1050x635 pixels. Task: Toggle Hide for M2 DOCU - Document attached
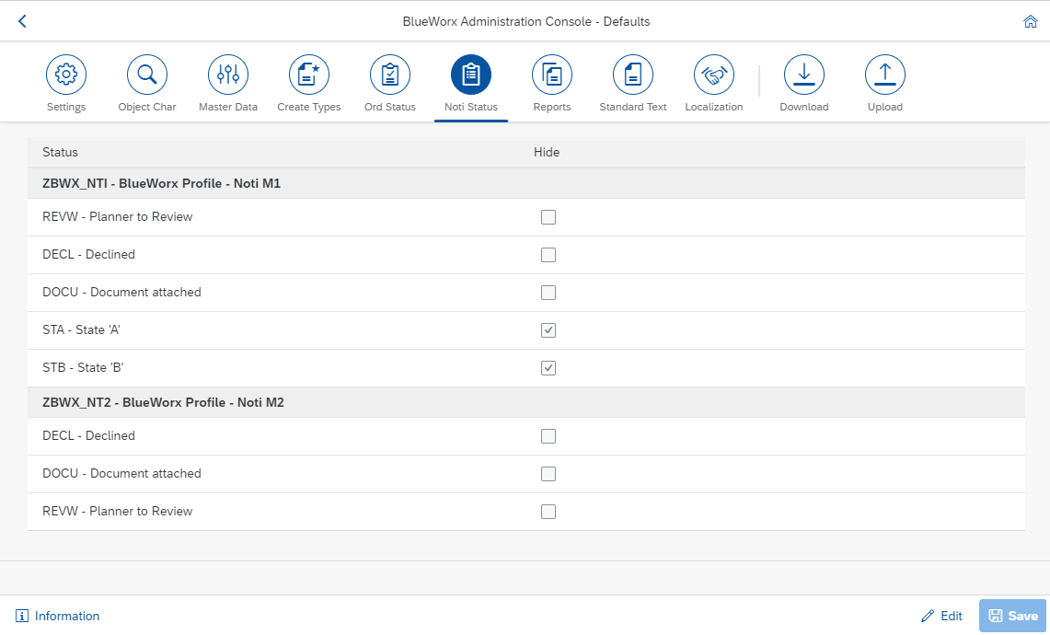548,474
